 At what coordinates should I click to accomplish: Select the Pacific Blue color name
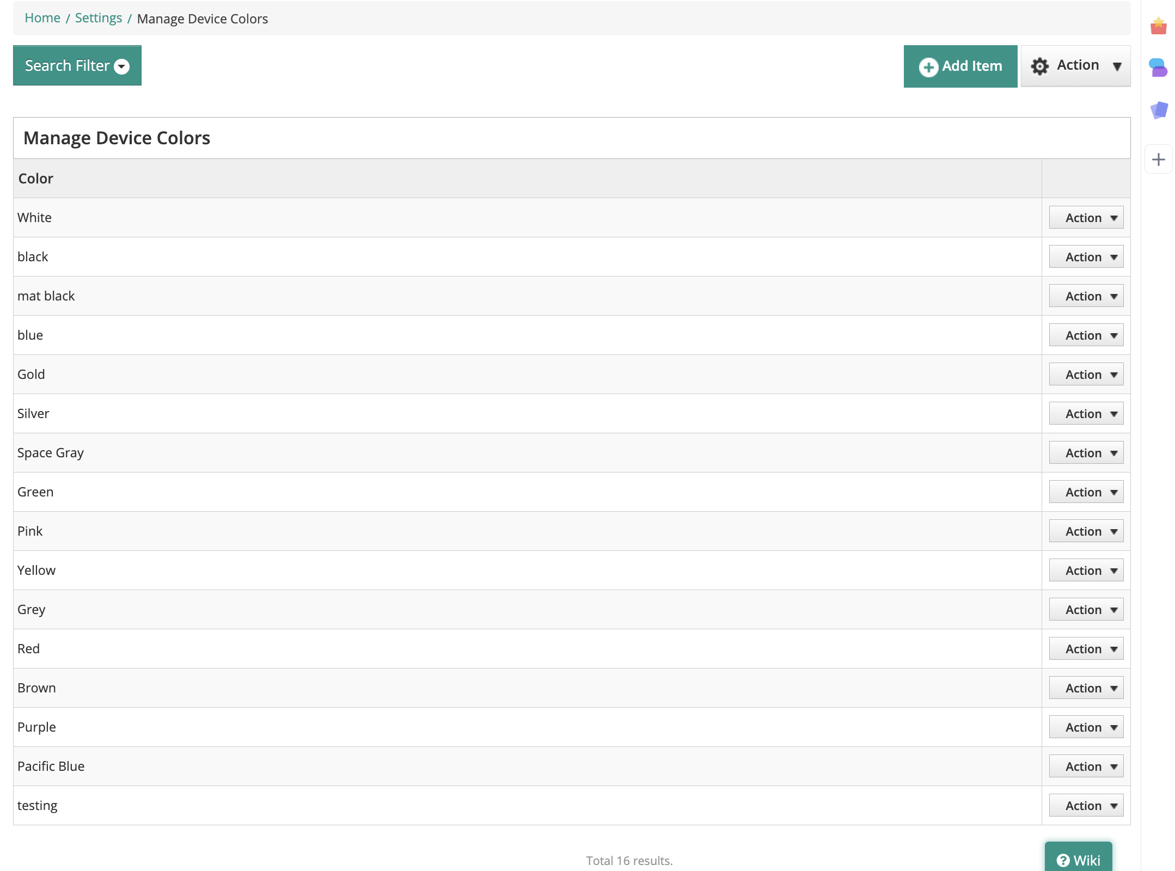[51, 766]
